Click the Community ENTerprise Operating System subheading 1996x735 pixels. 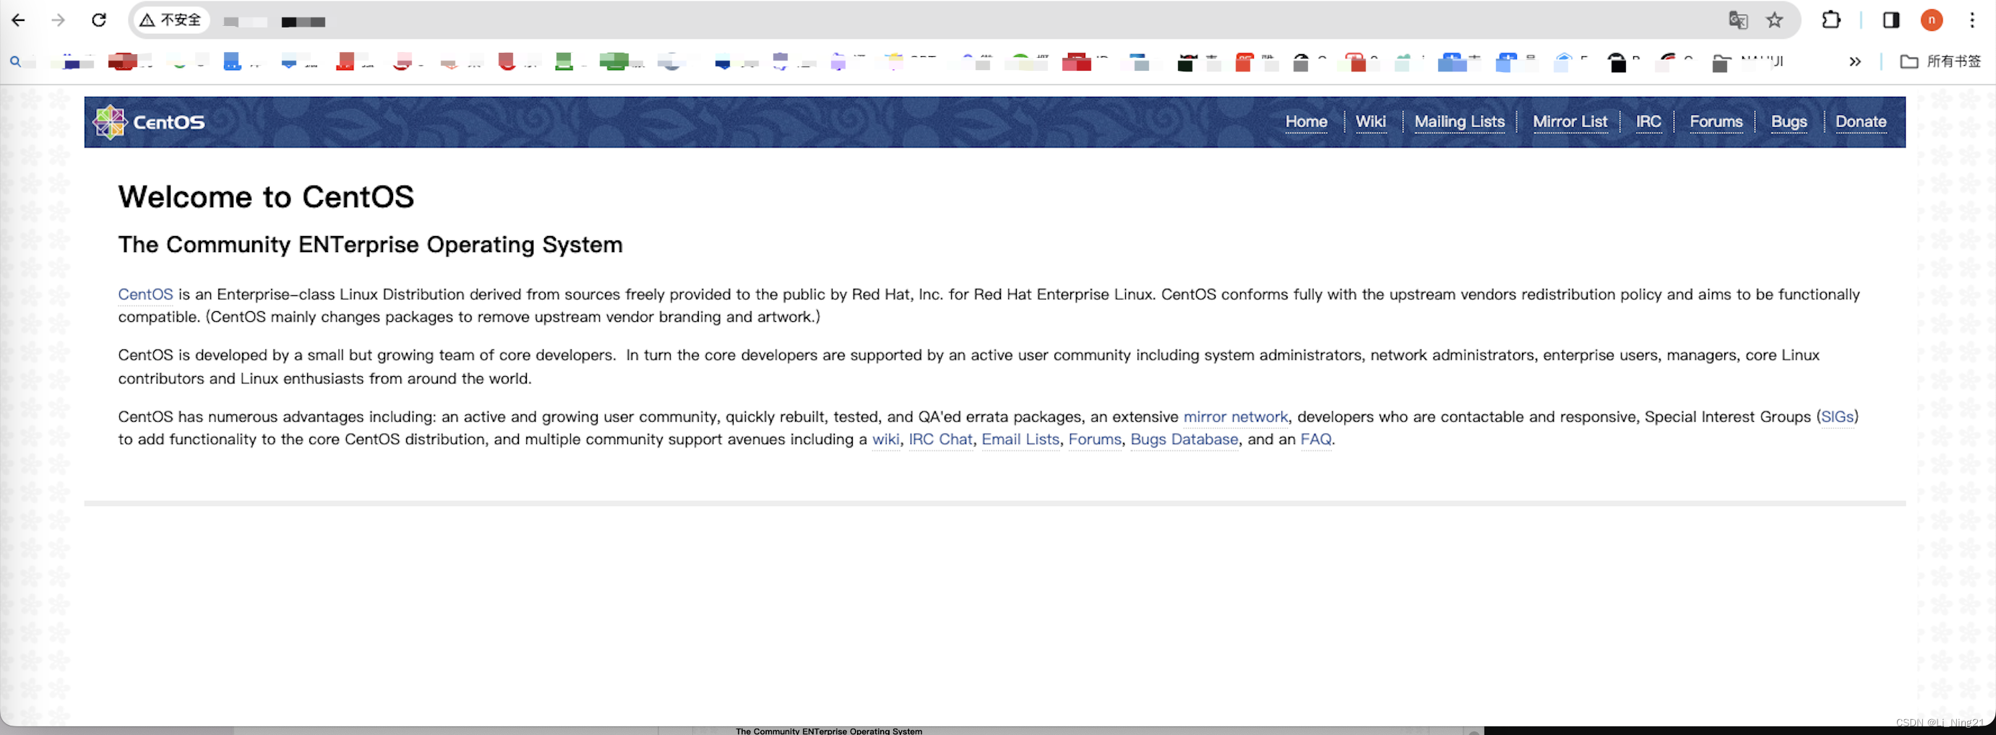pos(371,245)
